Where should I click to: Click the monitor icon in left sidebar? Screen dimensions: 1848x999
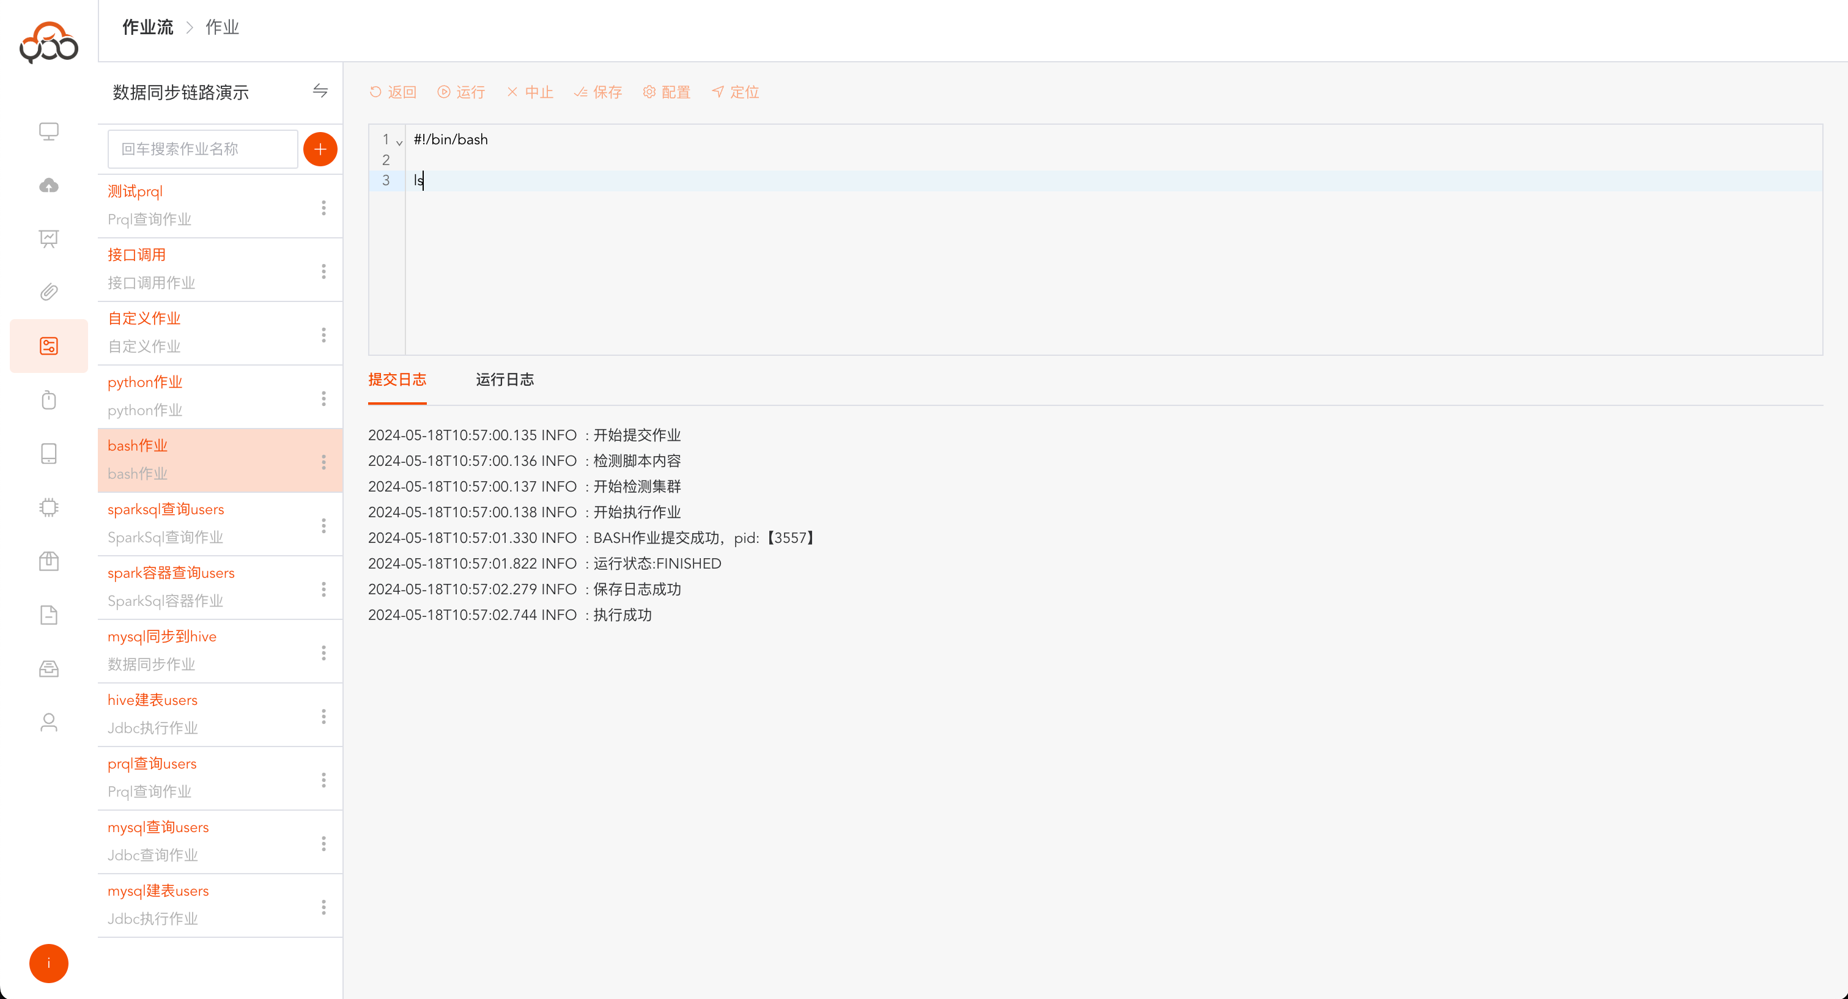point(49,131)
